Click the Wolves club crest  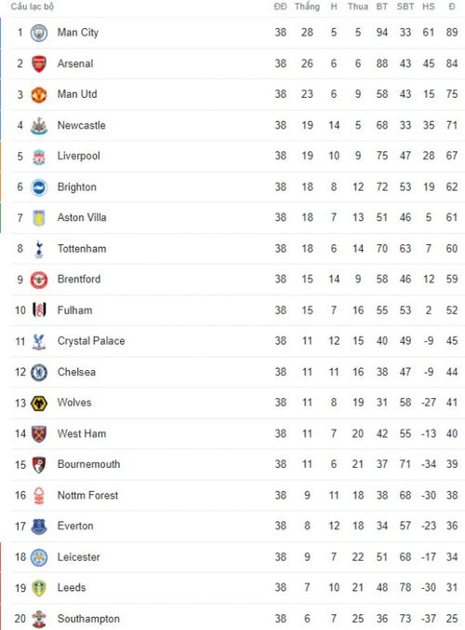point(39,403)
